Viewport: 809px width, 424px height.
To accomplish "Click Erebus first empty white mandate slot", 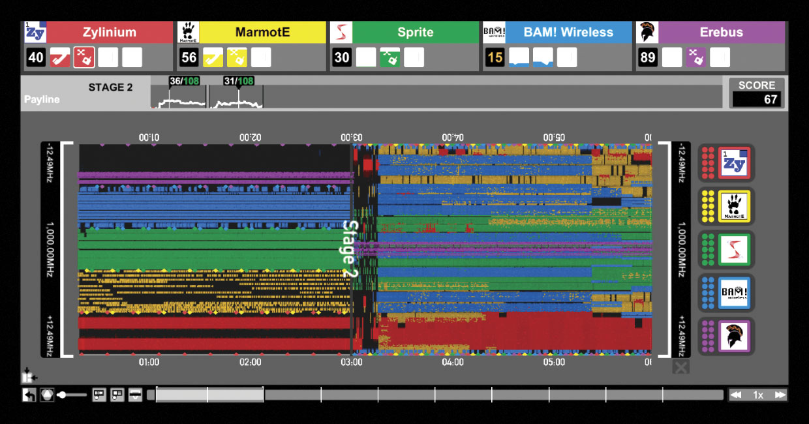I will [x=671, y=57].
